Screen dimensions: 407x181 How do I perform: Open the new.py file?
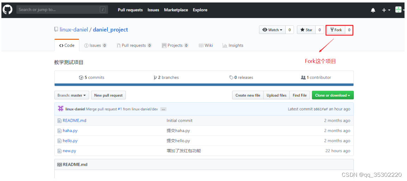click(x=69, y=151)
